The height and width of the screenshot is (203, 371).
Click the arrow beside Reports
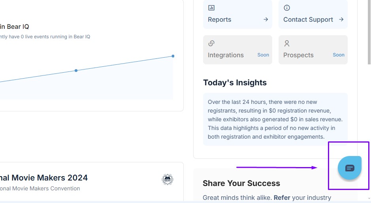click(266, 19)
